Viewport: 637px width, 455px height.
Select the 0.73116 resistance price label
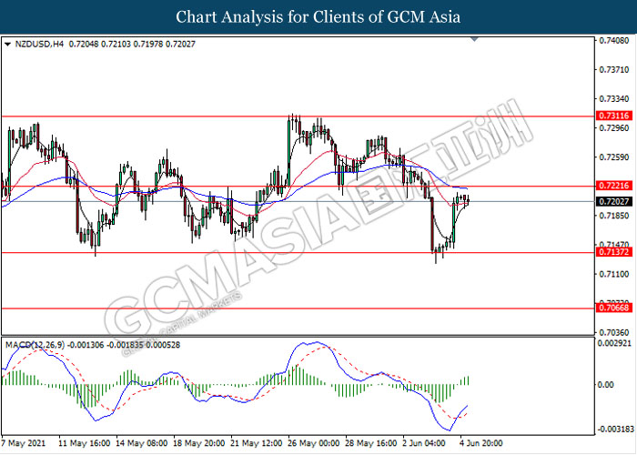(x=614, y=116)
